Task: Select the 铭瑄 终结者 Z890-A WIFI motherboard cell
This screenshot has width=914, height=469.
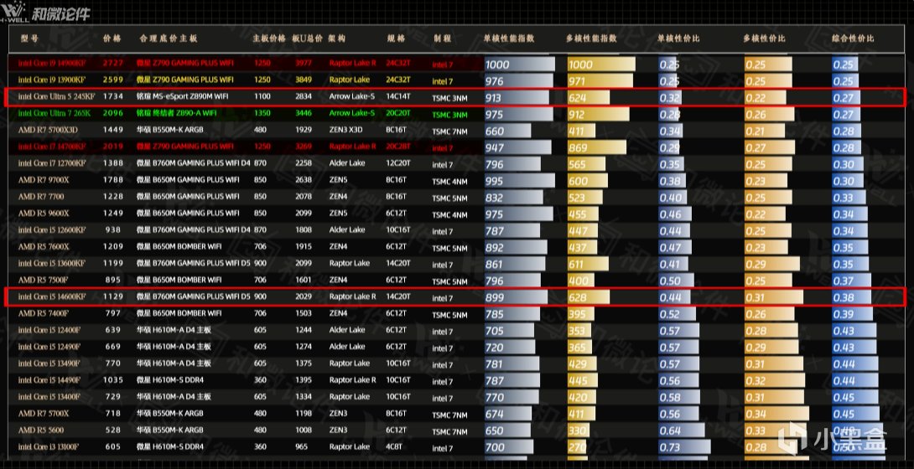Action: [177, 113]
